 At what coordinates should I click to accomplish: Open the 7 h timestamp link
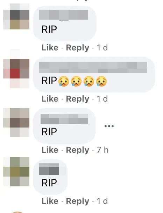[102, 150]
